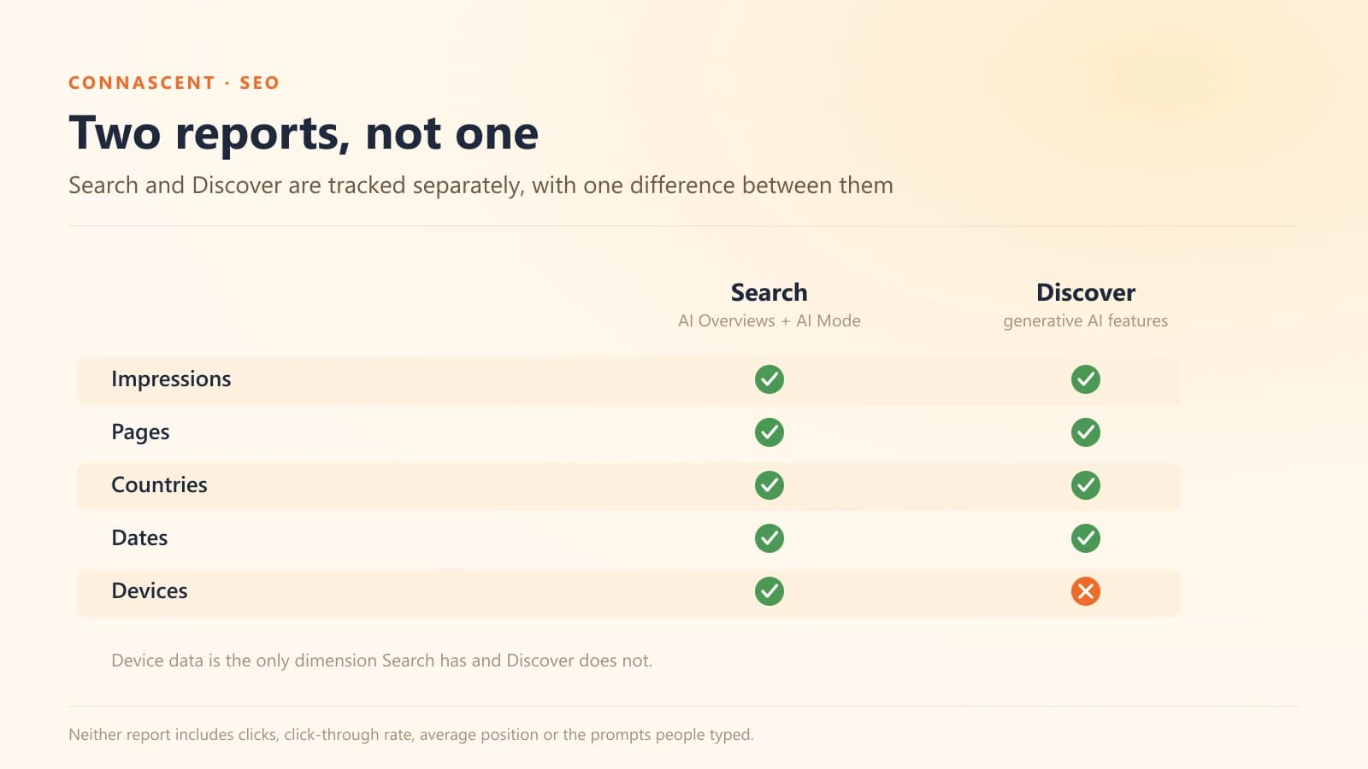This screenshot has height=769, width=1368.
Task: Click the Discover checkmark in Pages row
Action: pyautogui.click(x=1086, y=432)
